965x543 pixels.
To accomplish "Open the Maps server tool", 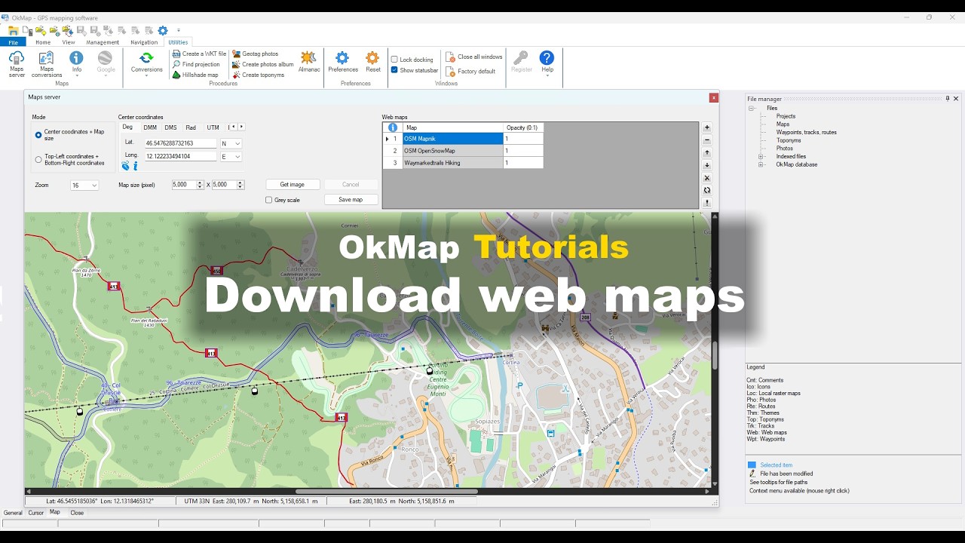I will [17, 64].
